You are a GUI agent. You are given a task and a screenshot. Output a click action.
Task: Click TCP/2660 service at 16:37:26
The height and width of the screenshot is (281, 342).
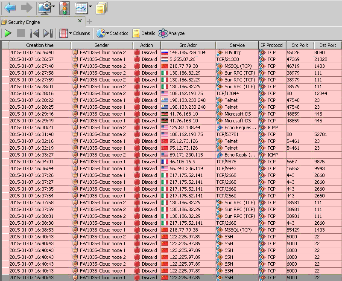pos(237,175)
